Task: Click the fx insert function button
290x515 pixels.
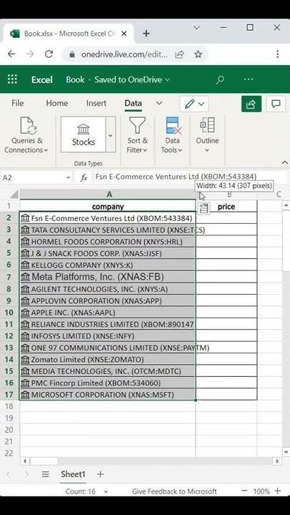Action: pyautogui.click(x=84, y=177)
